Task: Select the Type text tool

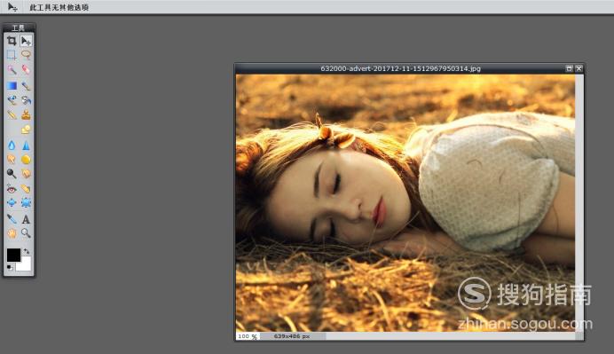Action: [26, 219]
